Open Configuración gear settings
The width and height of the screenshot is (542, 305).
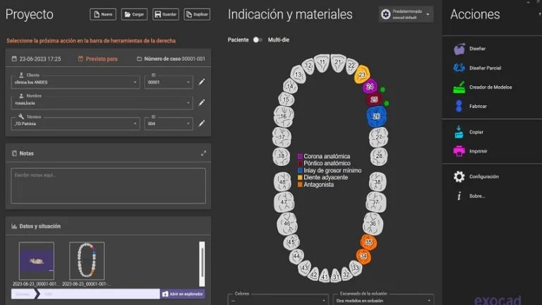[x=459, y=177]
